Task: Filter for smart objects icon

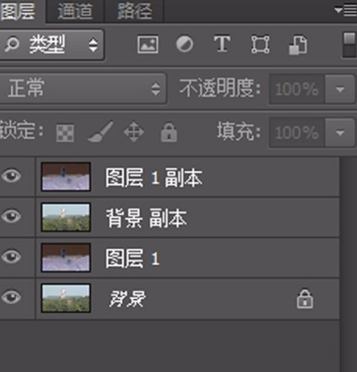Action: click(298, 45)
